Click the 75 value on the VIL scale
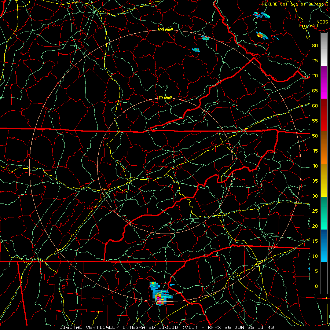The image size is (330, 330). pyautogui.click(x=315, y=60)
